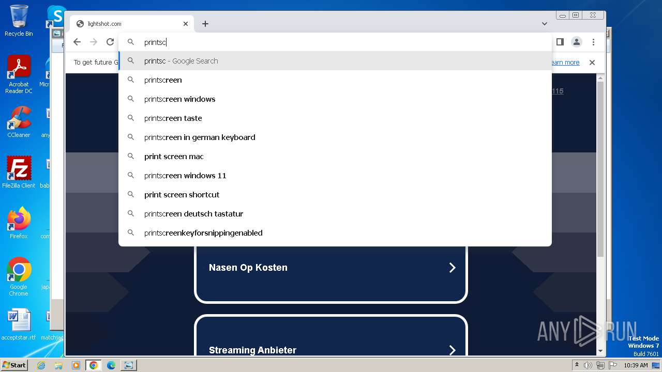662x372 pixels.
Task: Close the lightshot.com tab
Action: click(186, 24)
